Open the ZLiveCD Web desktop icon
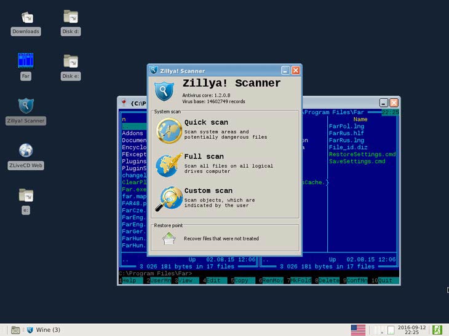The image size is (449, 336). (25, 151)
